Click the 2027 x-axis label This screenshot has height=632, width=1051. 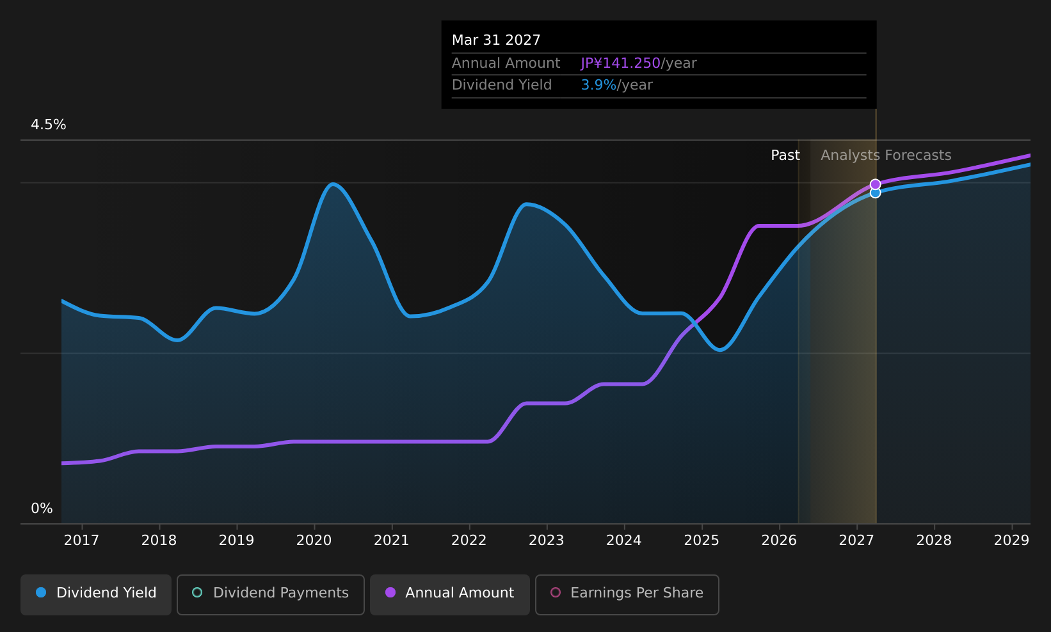pyautogui.click(x=856, y=541)
